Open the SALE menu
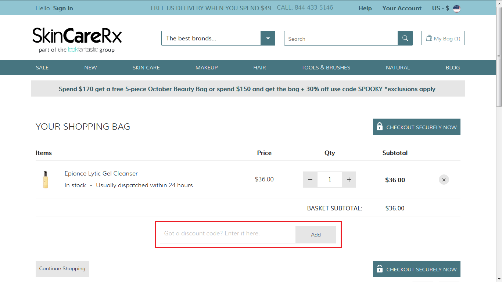Screen dimensions: 502x282 [42, 68]
